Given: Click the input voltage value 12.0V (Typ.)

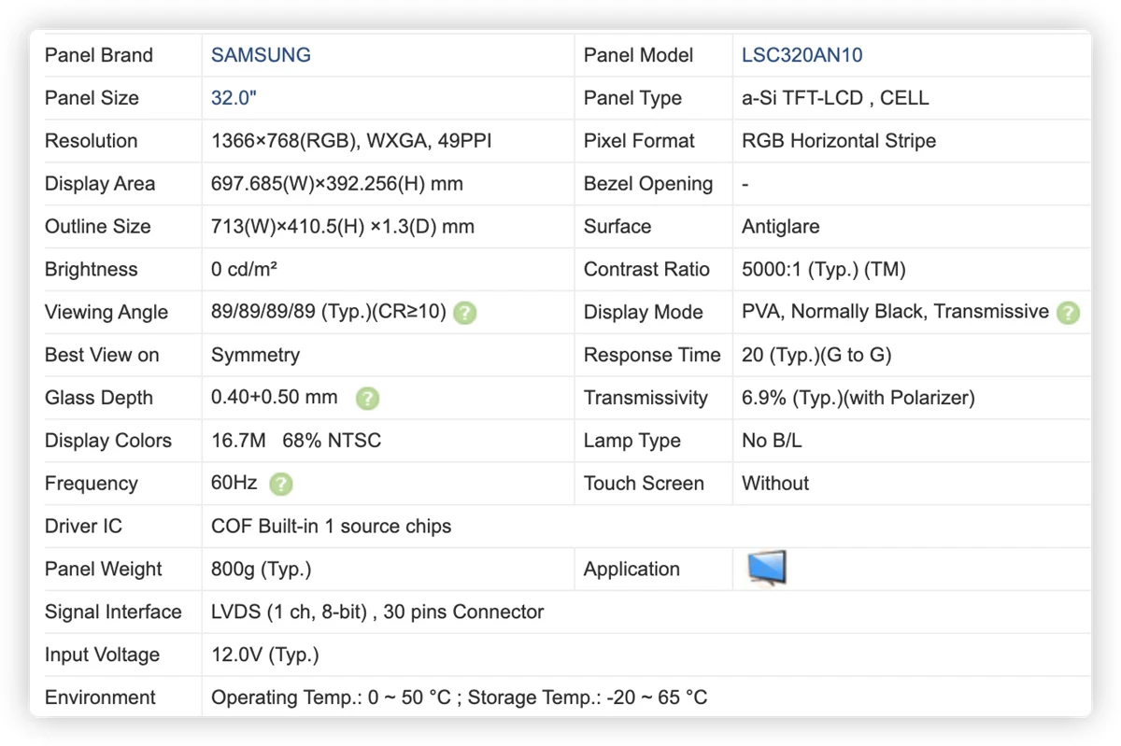Looking at the screenshot, I should coord(265,655).
